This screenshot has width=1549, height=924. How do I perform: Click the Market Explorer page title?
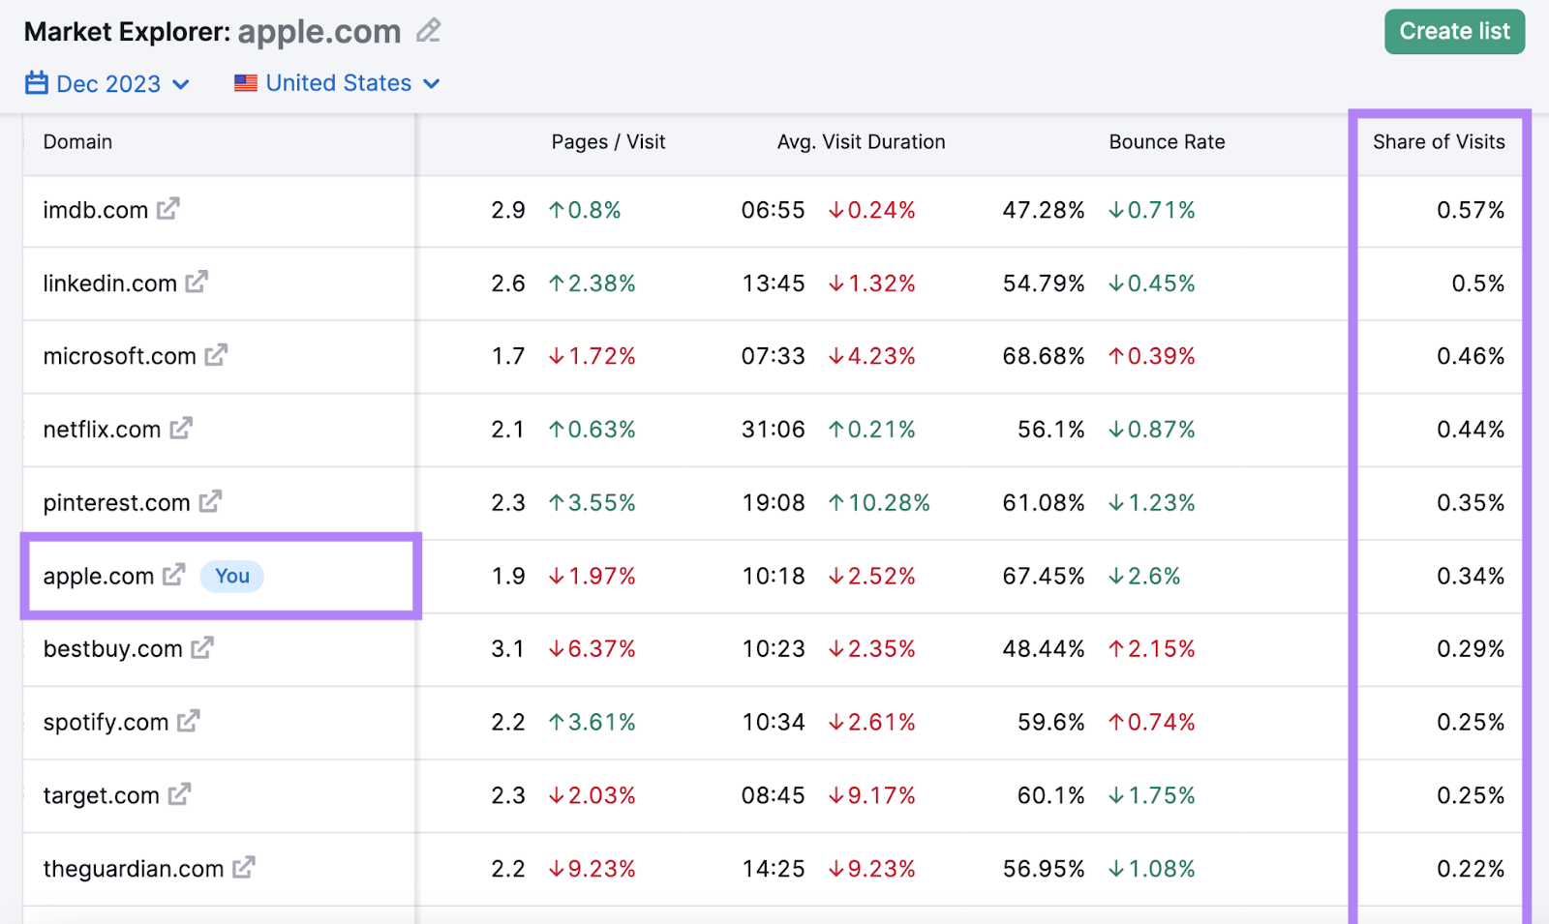coord(212,32)
